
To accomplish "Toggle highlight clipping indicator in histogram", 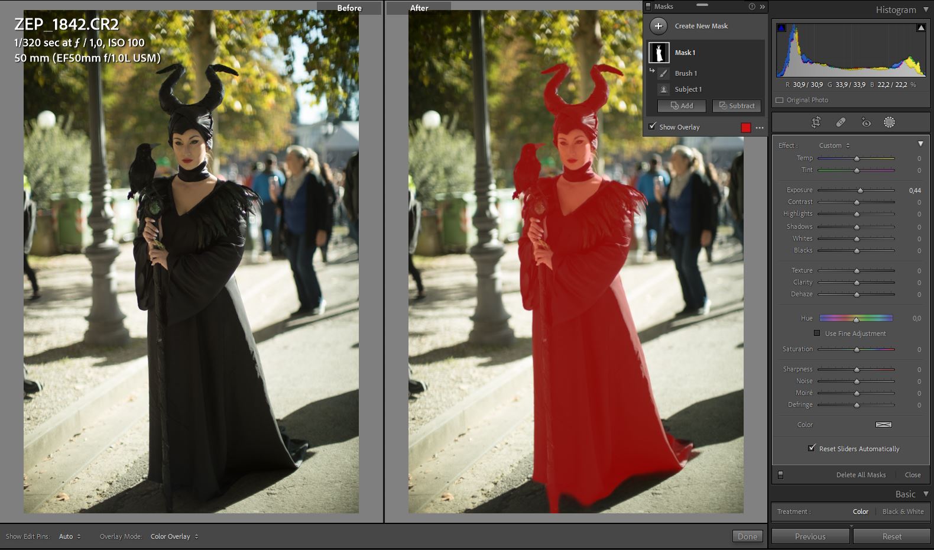I will (921, 28).
